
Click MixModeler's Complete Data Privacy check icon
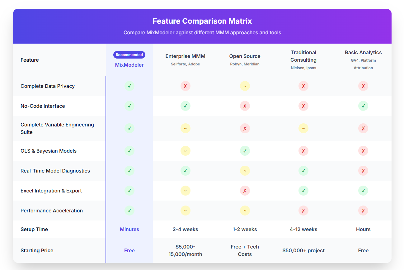click(x=129, y=86)
